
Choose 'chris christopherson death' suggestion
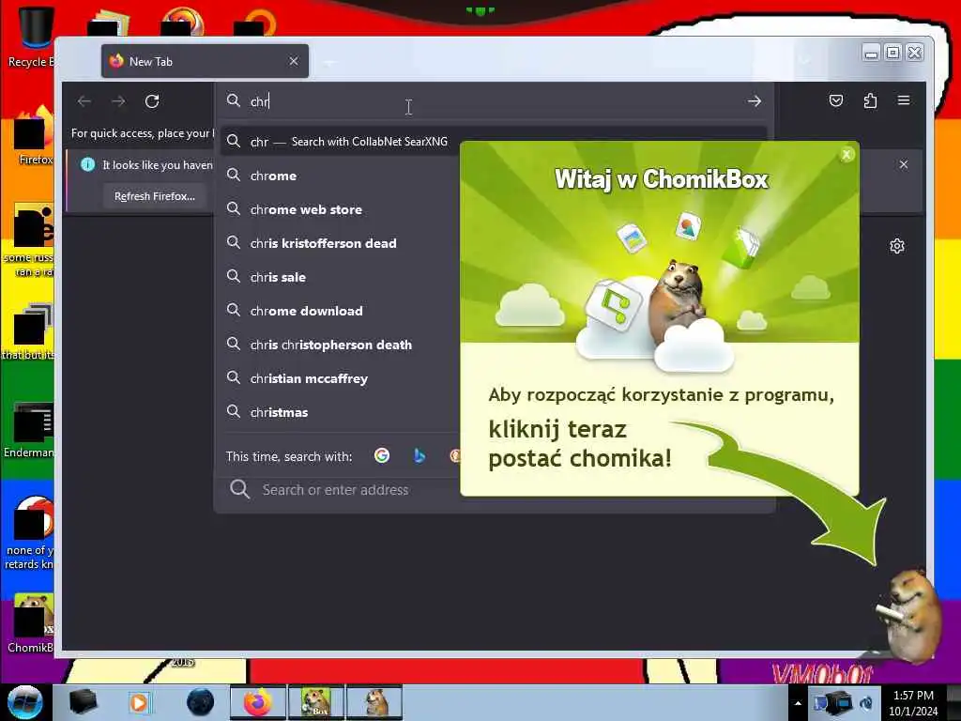(341, 345)
